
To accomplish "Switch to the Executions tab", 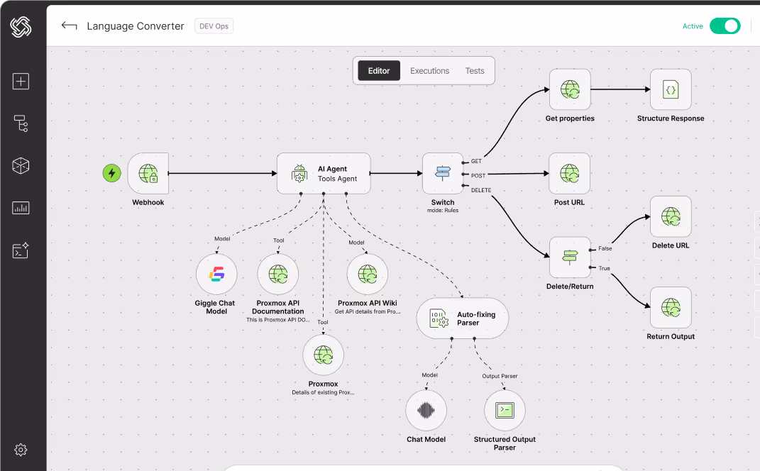I will 429,70.
